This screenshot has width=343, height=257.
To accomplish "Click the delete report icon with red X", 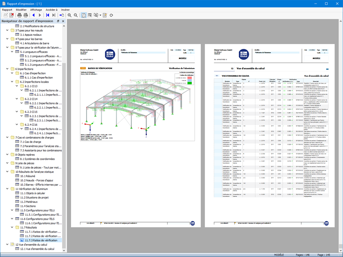I will click(12, 15).
